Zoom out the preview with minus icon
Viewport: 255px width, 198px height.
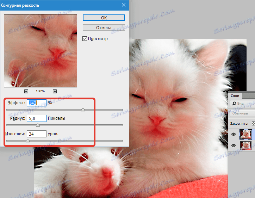click(x=26, y=92)
